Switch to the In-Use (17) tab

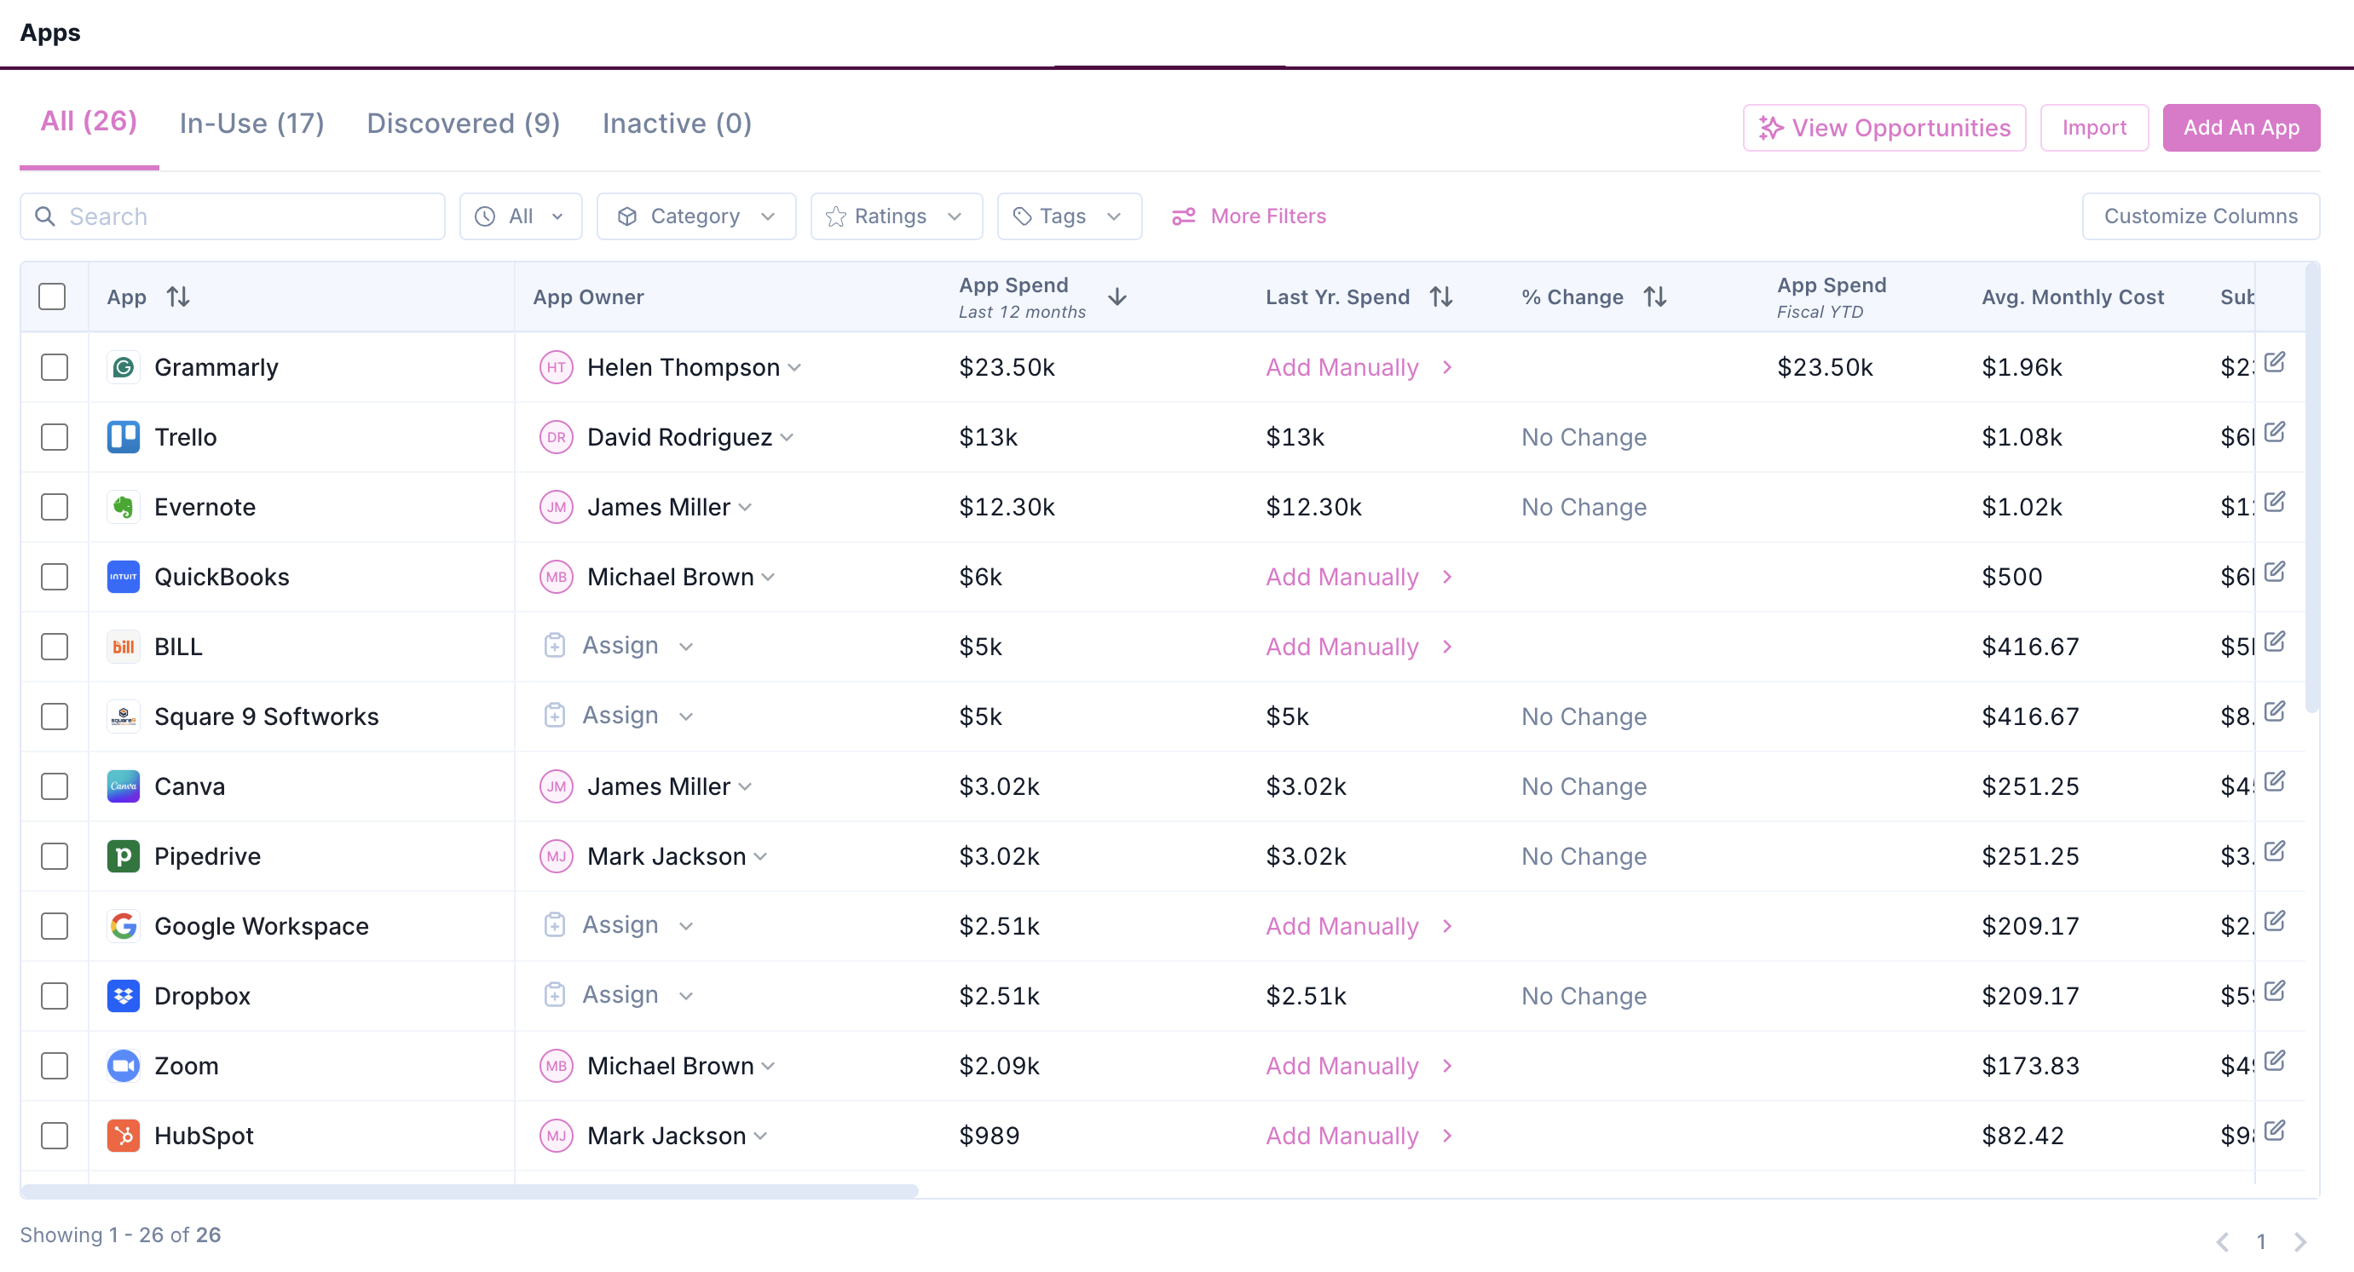(251, 124)
